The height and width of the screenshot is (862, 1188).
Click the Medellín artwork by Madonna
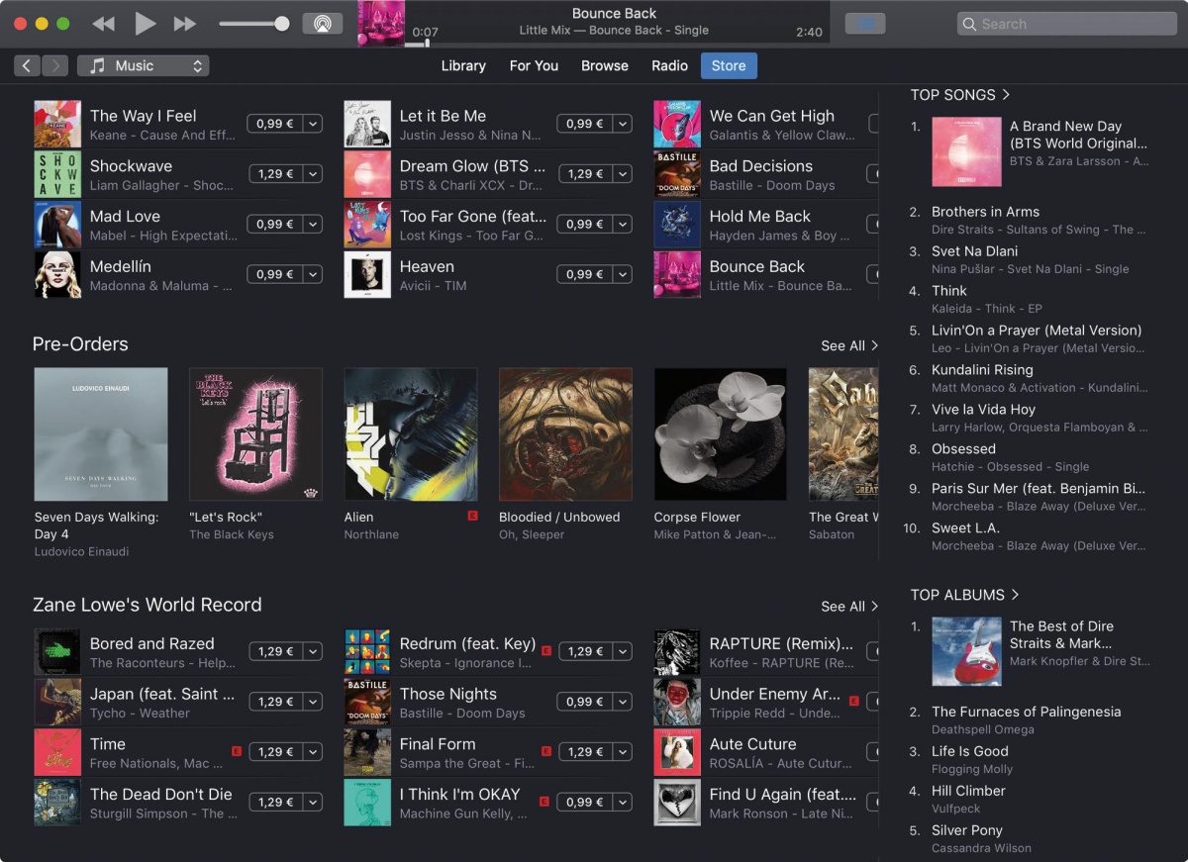pos(57,274)
